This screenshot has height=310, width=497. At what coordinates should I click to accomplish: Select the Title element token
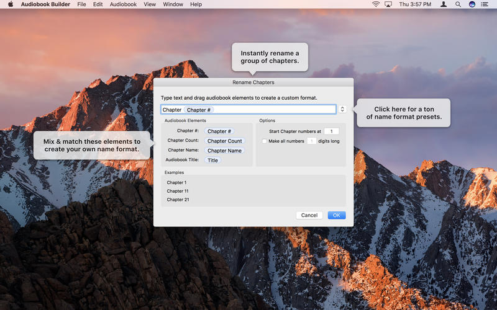tap(212, 160)
